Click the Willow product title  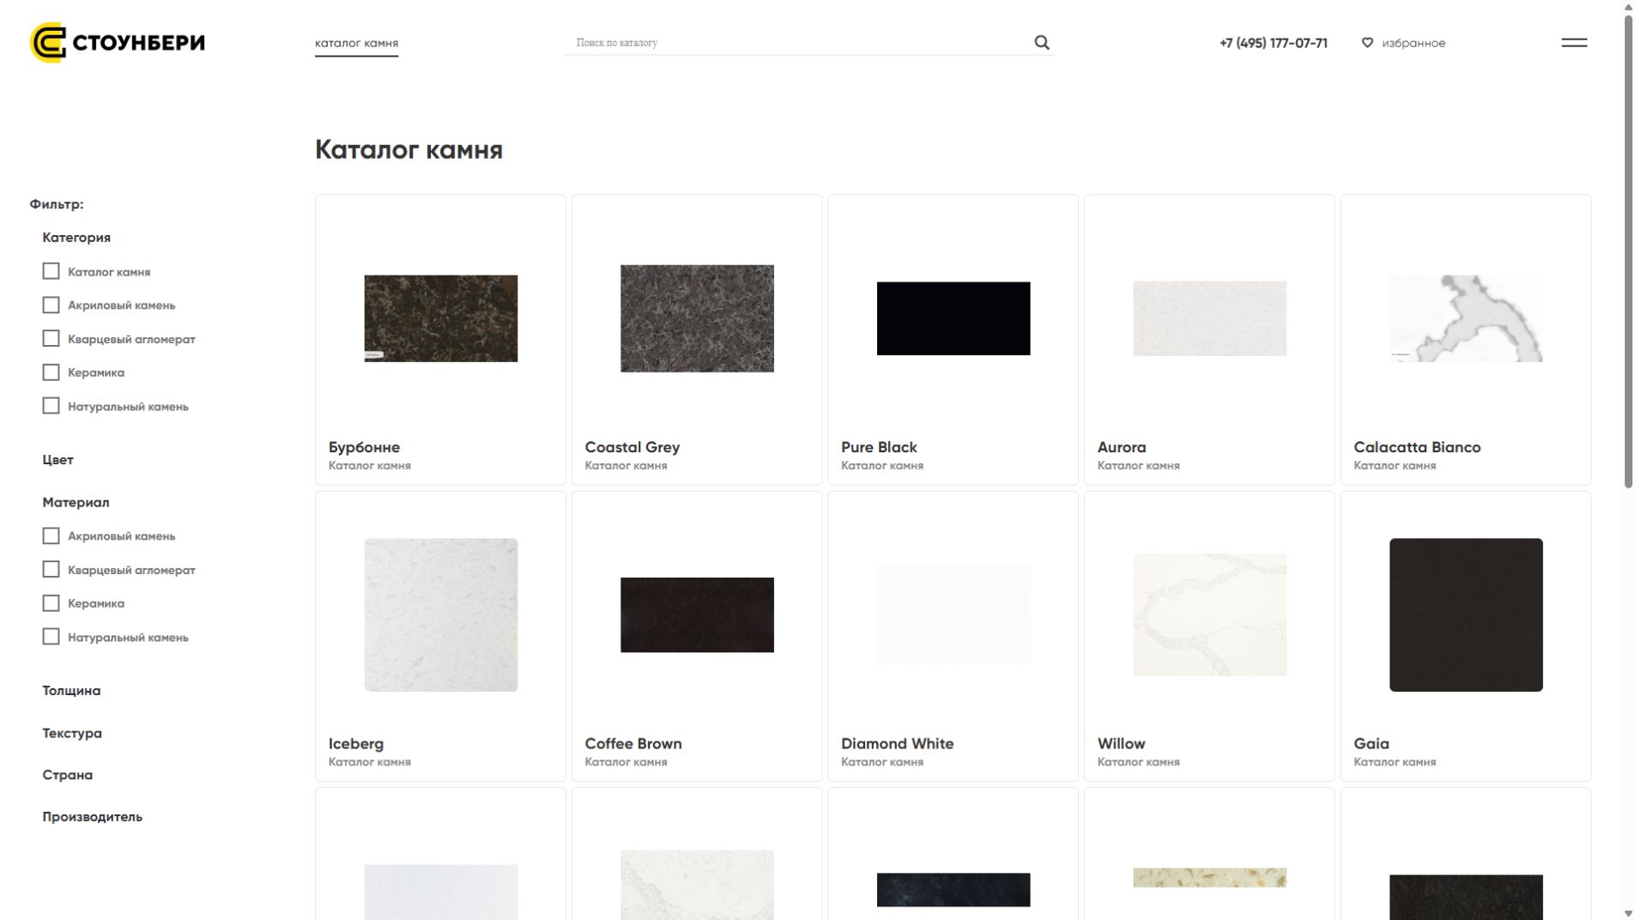1121,744
